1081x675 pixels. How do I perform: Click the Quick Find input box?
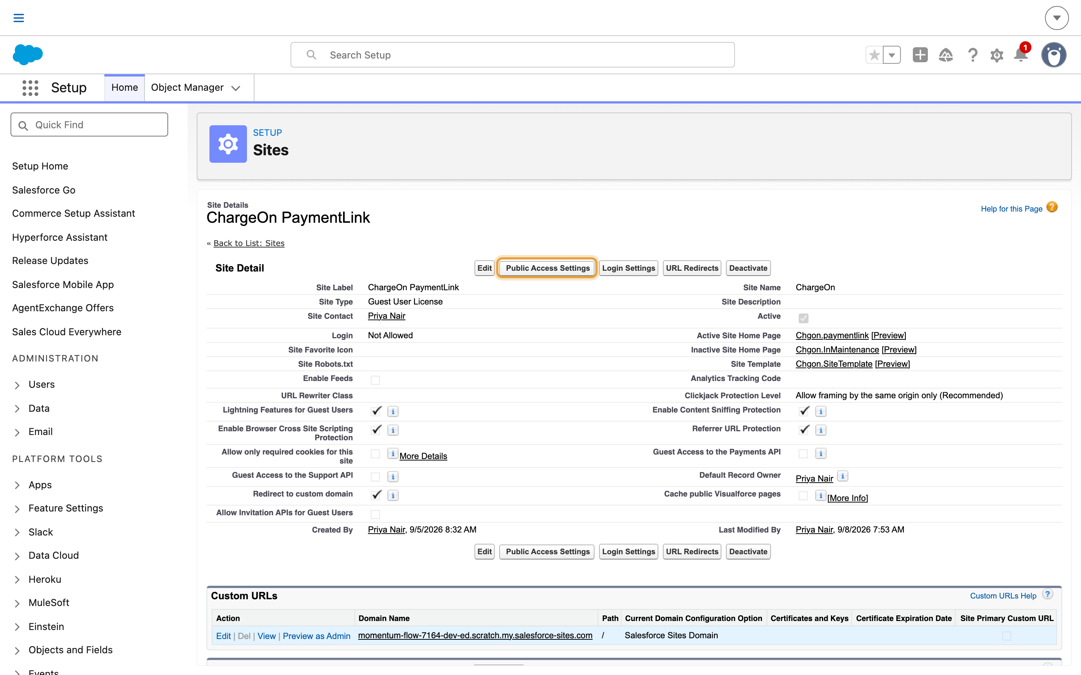89,124
